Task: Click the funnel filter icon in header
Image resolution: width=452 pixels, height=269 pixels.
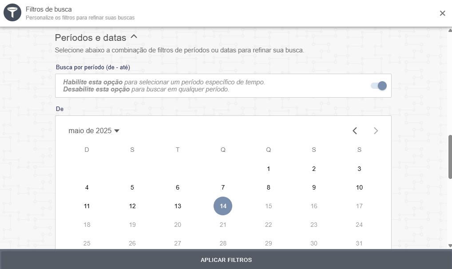Action: pos(12,13)
